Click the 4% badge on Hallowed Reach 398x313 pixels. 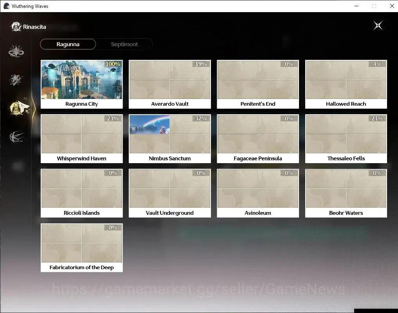pos(377,64)
